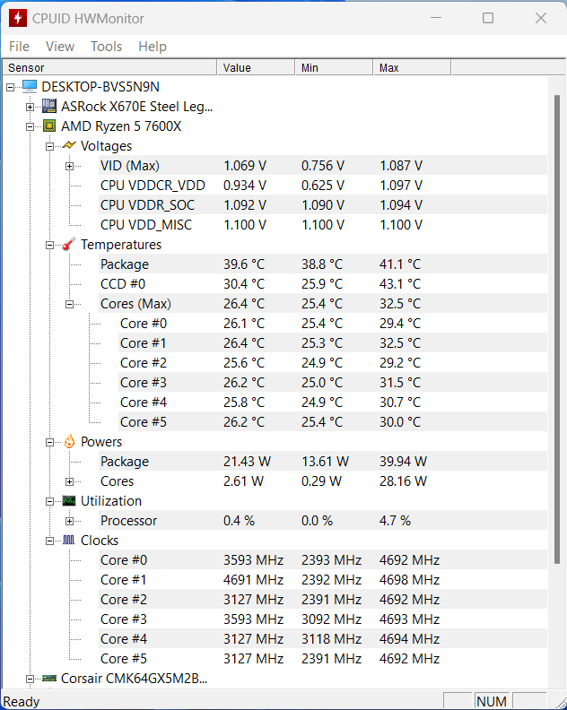Screen dimensions: 567x710
Task: Click the Temperatures thermometer icon
Action: coord(69,244)
